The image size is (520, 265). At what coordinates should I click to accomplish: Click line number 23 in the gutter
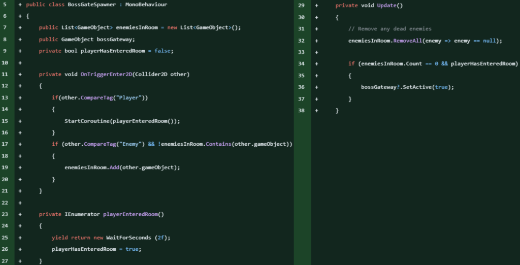(4, 214)
